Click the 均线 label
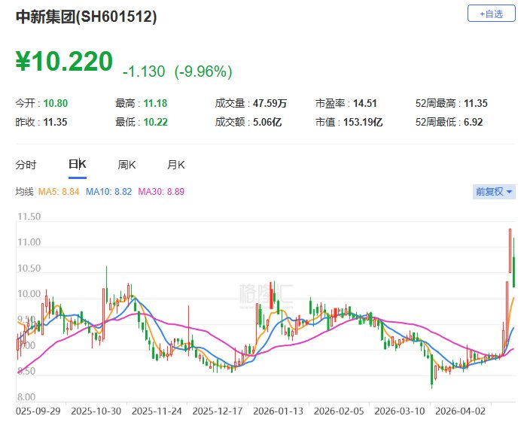 point(24,192)
